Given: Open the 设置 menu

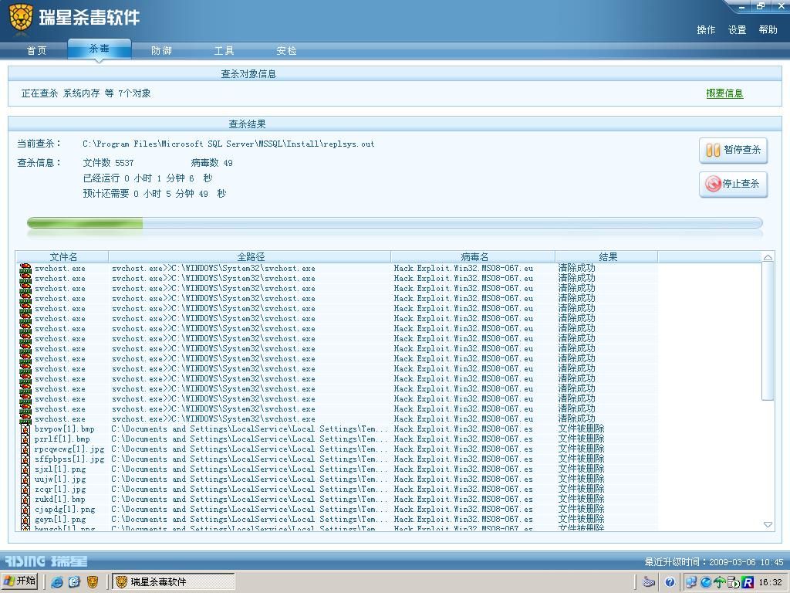Looking at the screenshot, I should [737, 30].
